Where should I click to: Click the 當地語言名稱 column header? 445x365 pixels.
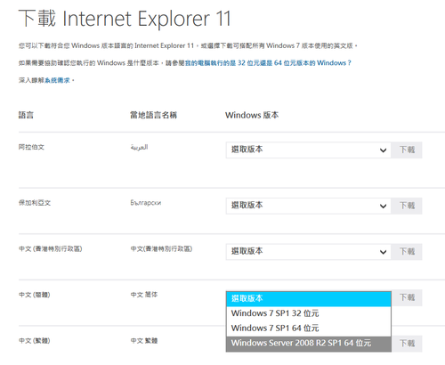coord(154,115)
